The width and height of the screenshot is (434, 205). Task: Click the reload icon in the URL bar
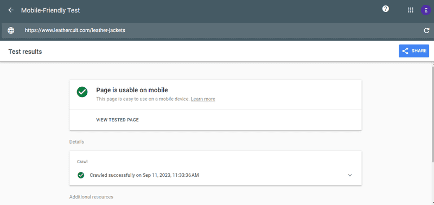point(426,30)
